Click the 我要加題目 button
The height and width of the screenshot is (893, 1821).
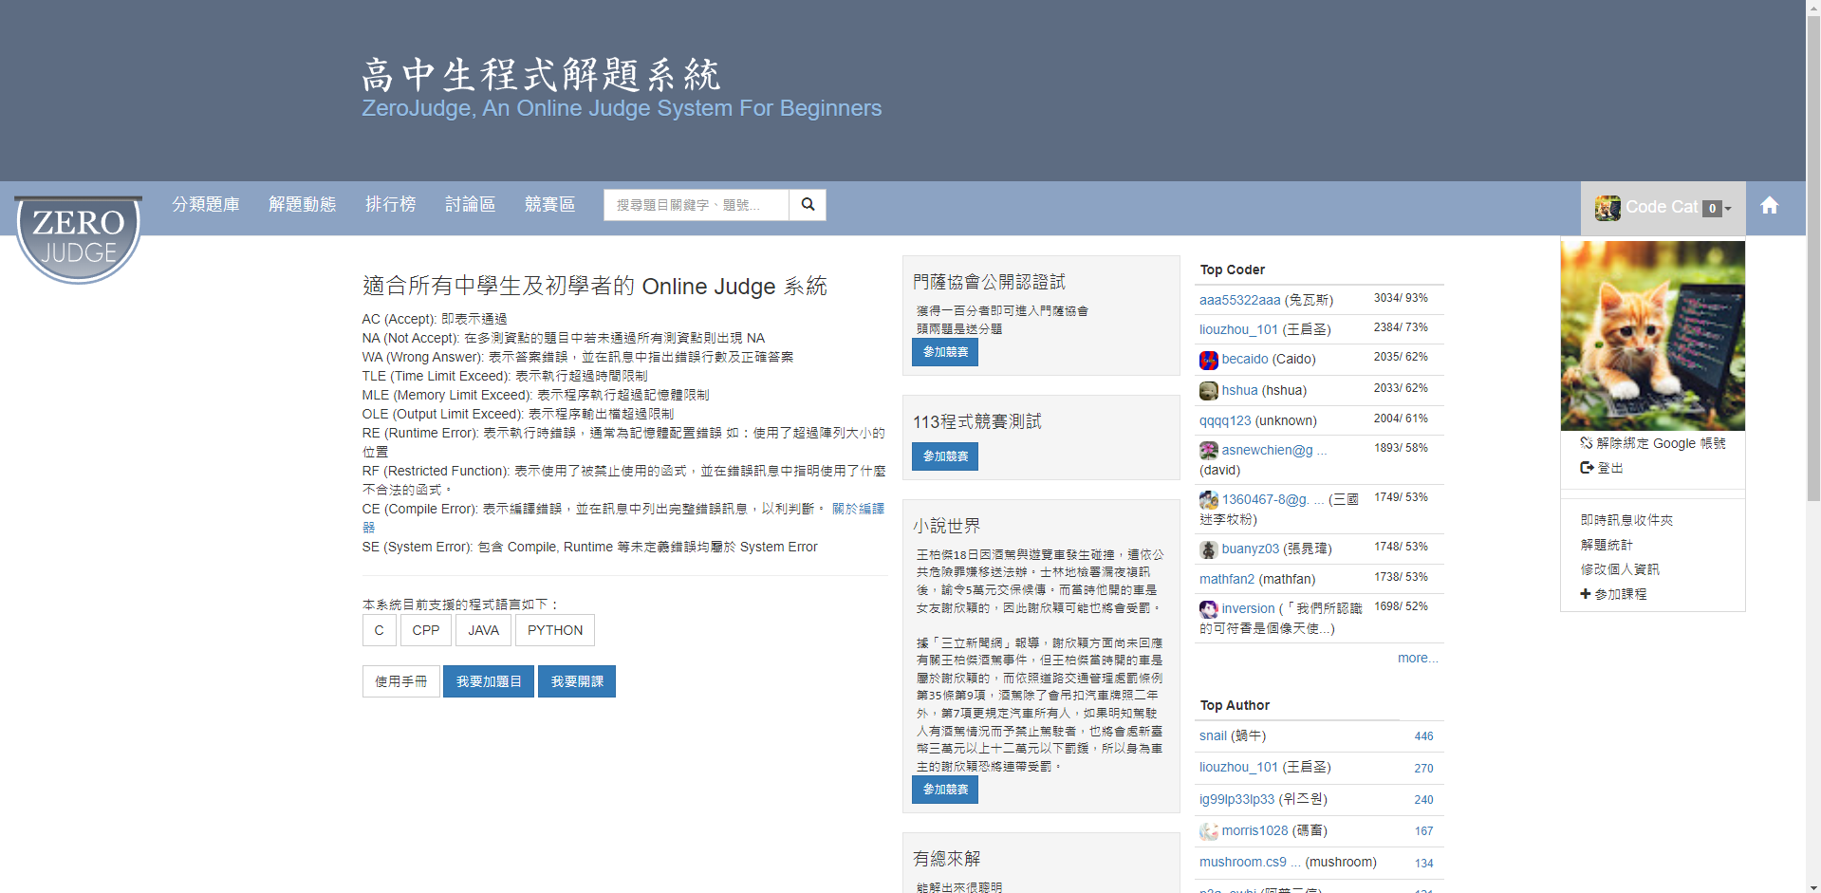[x=489, y=681]
